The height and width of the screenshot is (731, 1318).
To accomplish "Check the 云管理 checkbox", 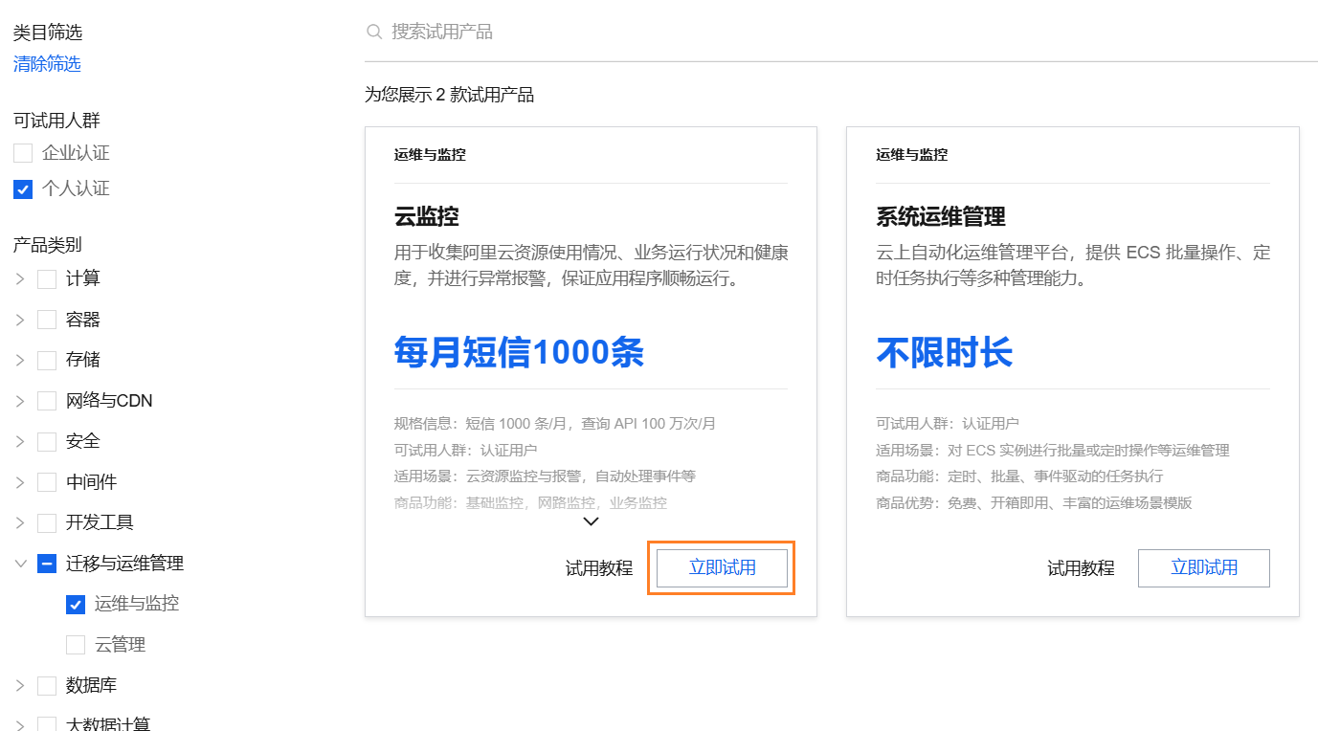I will [75, 644].
